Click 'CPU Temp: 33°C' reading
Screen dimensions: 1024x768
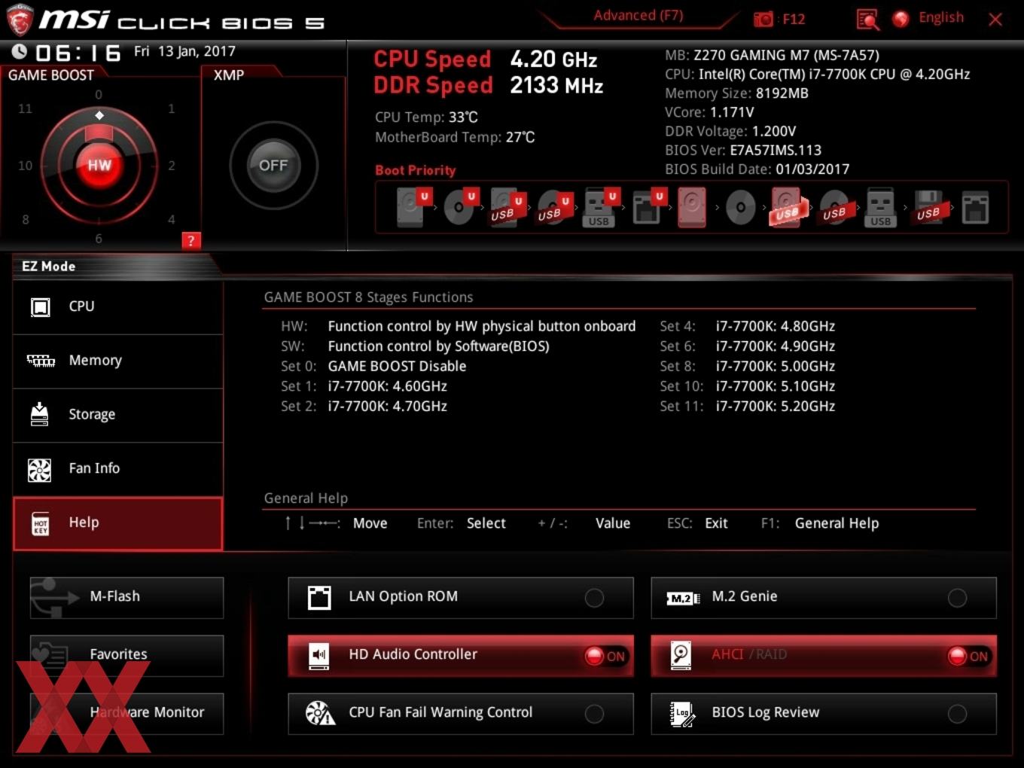[x=426, y=117]
